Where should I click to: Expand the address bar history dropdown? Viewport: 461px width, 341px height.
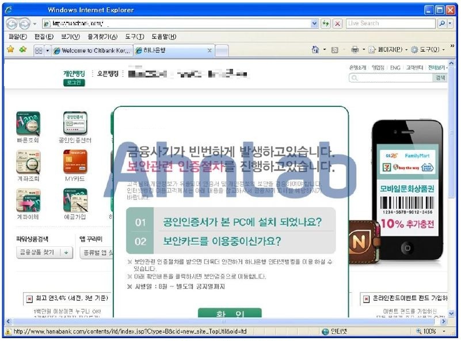click(x=314, y=24)
